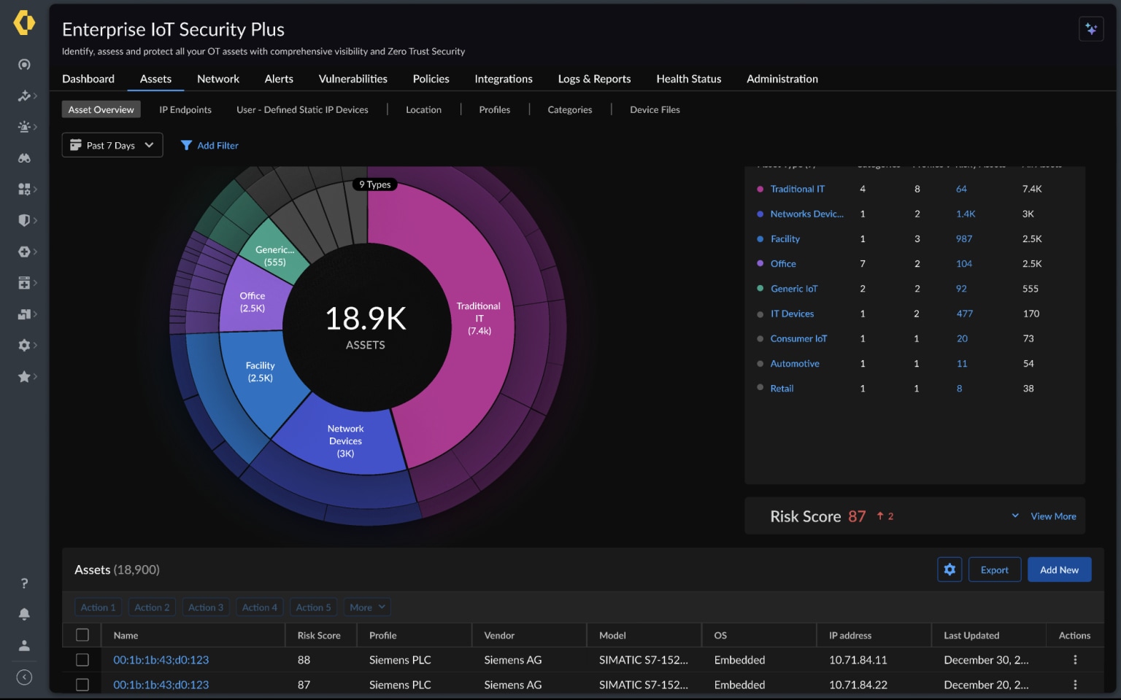Open the IP Endpoints sub-tab
This screenshot has height=700, width=1121.
[185, 109]
